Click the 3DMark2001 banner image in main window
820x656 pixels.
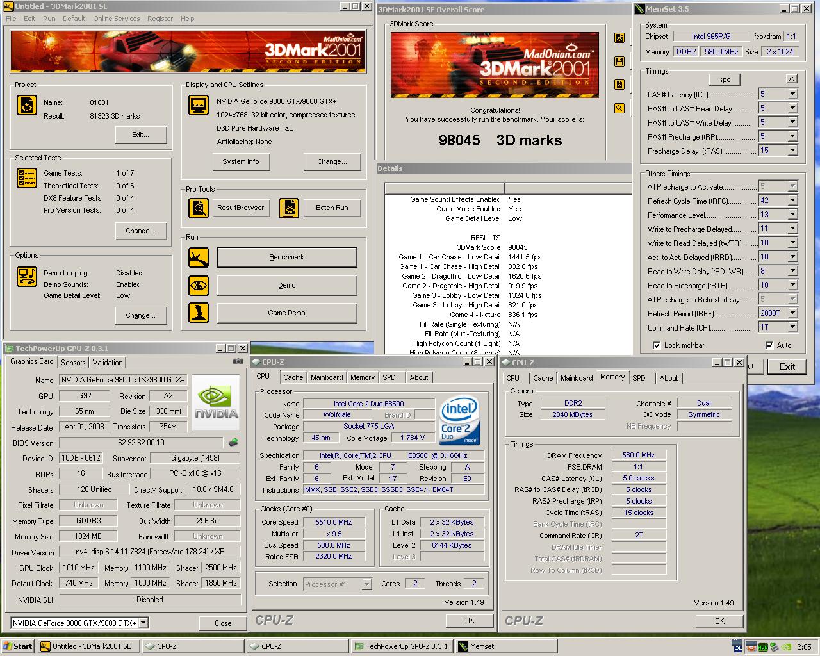188,52
